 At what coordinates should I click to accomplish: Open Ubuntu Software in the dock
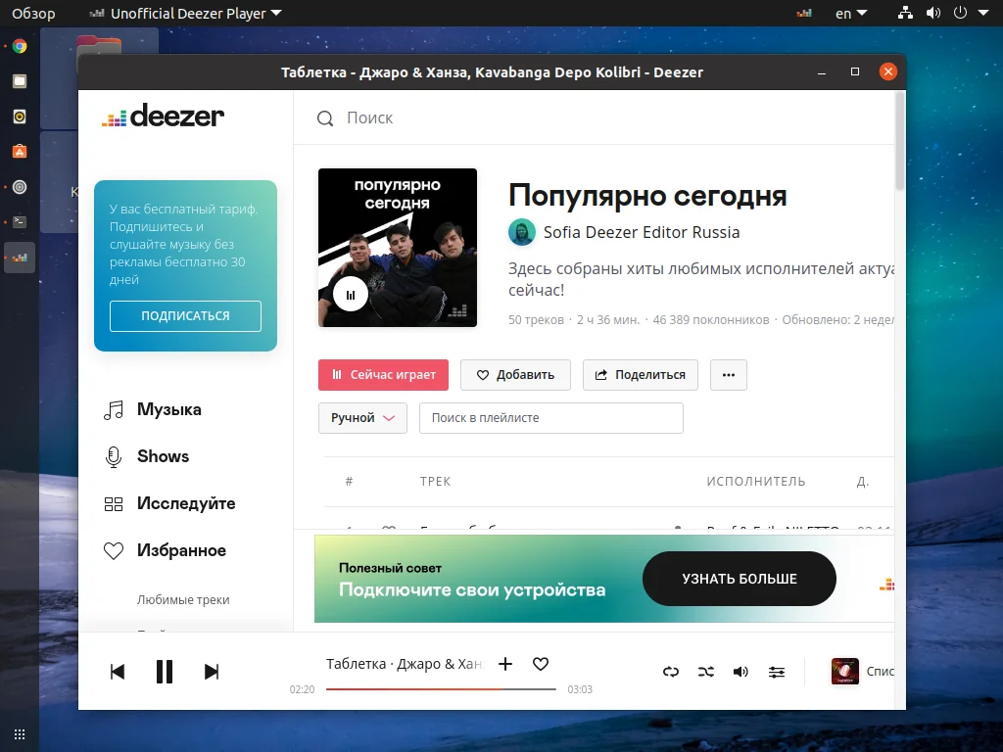tap(20, 152)
